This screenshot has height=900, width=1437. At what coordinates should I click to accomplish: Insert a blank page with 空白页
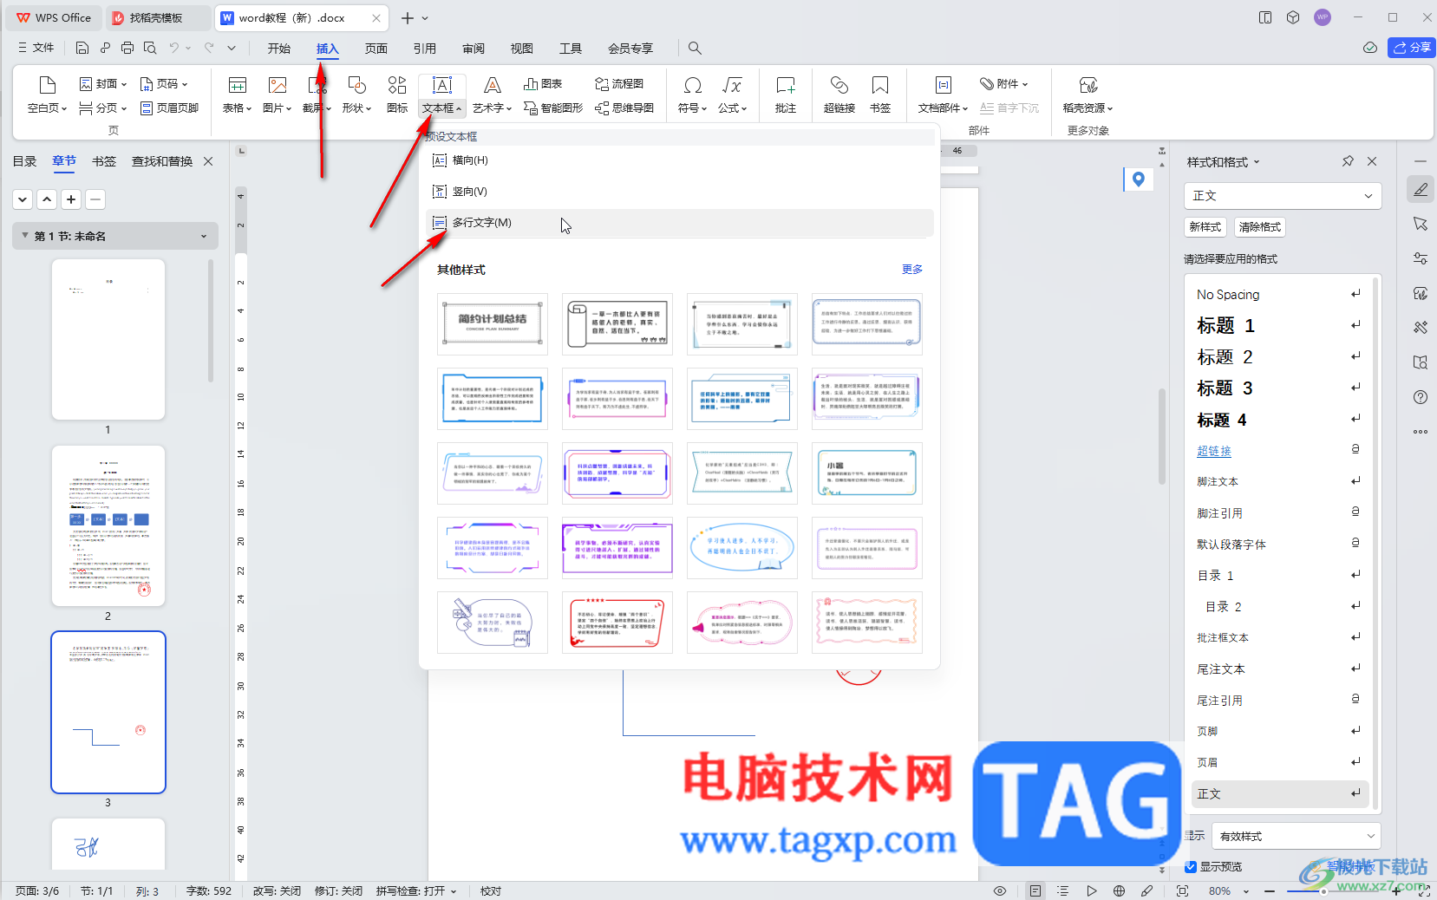(47, 95)
